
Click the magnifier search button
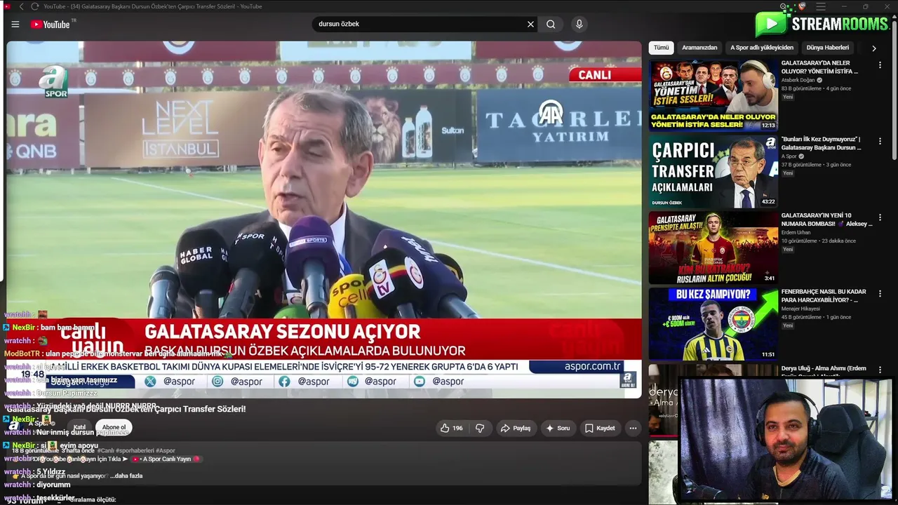coord(551,24)
